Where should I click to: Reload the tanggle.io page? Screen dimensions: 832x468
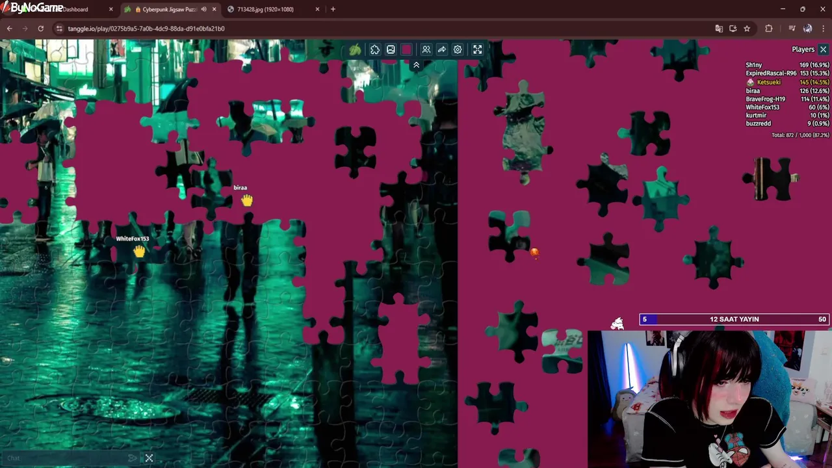coord(40,29)
